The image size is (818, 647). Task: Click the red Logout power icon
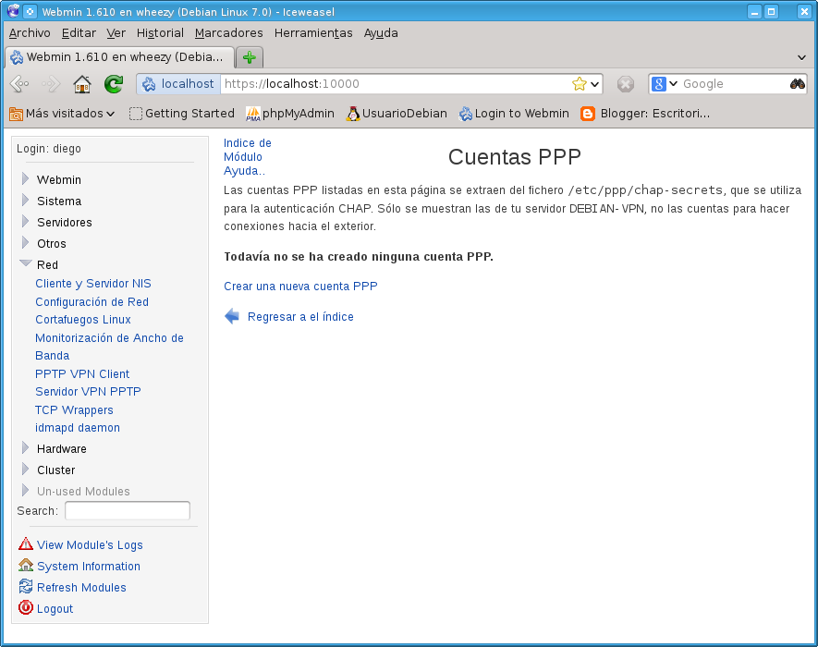click(26, 607)
